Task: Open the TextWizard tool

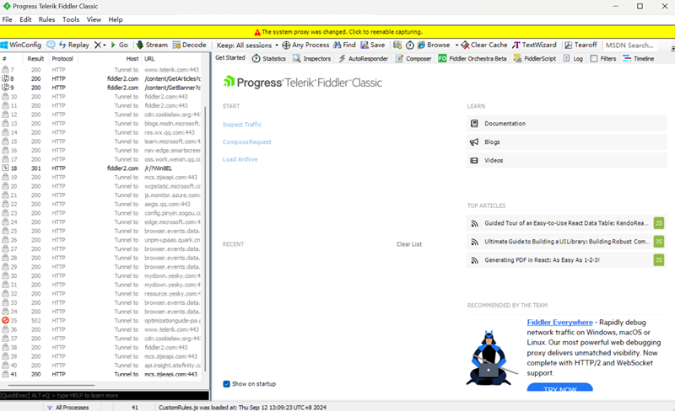Action: coord(534,45)
